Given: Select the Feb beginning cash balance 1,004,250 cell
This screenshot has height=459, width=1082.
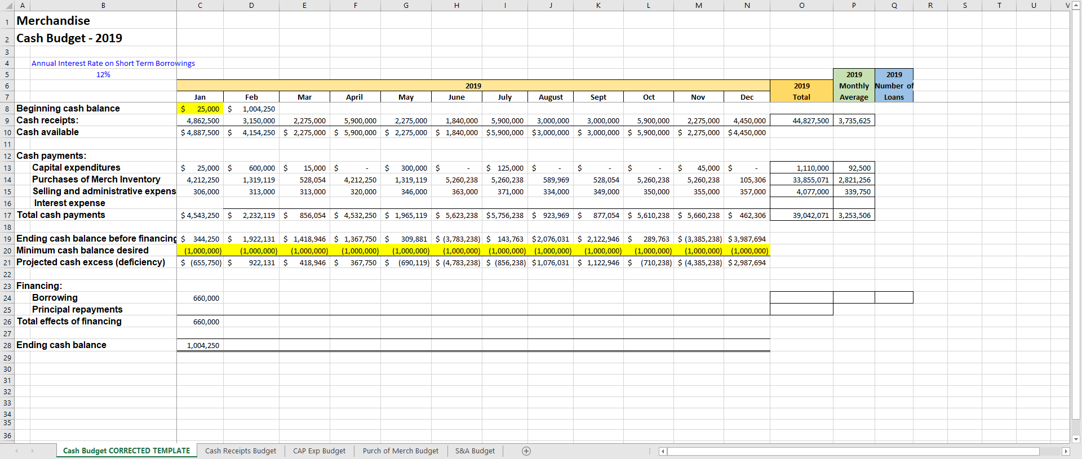Looking at the screenshot, I should [251, 109].
